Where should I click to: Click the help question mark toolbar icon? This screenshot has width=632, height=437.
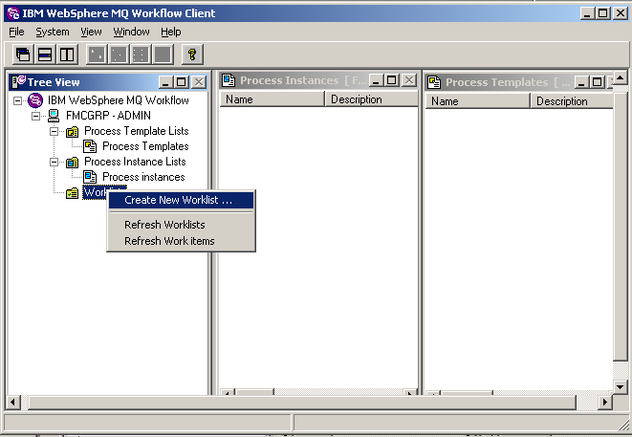[x=191, y=55]
